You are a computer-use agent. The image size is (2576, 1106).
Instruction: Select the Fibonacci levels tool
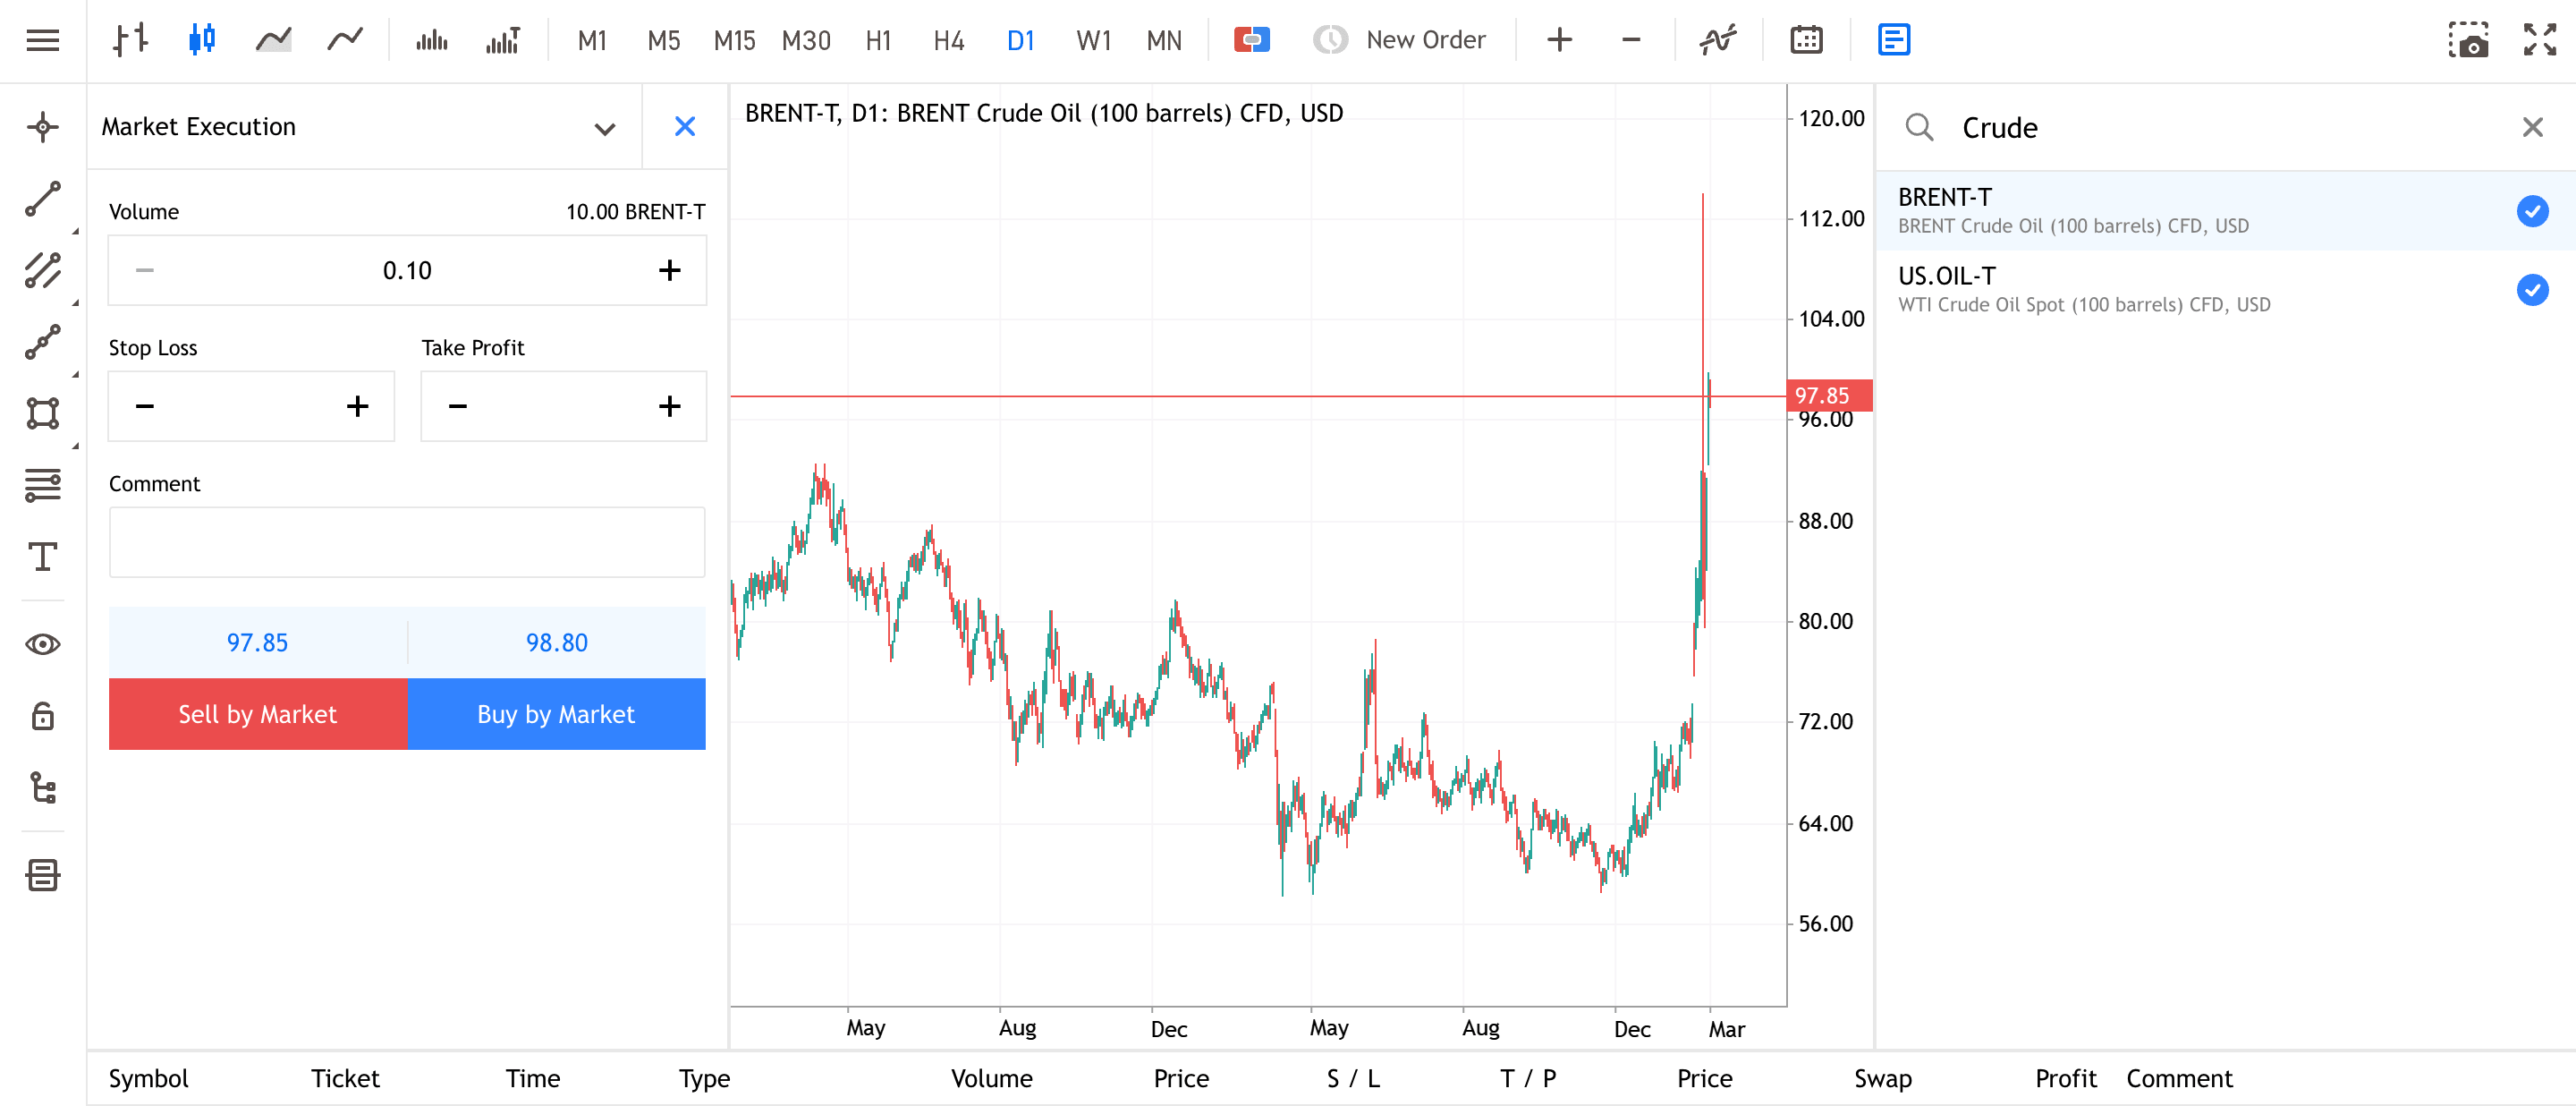click(x=43, y=485)
